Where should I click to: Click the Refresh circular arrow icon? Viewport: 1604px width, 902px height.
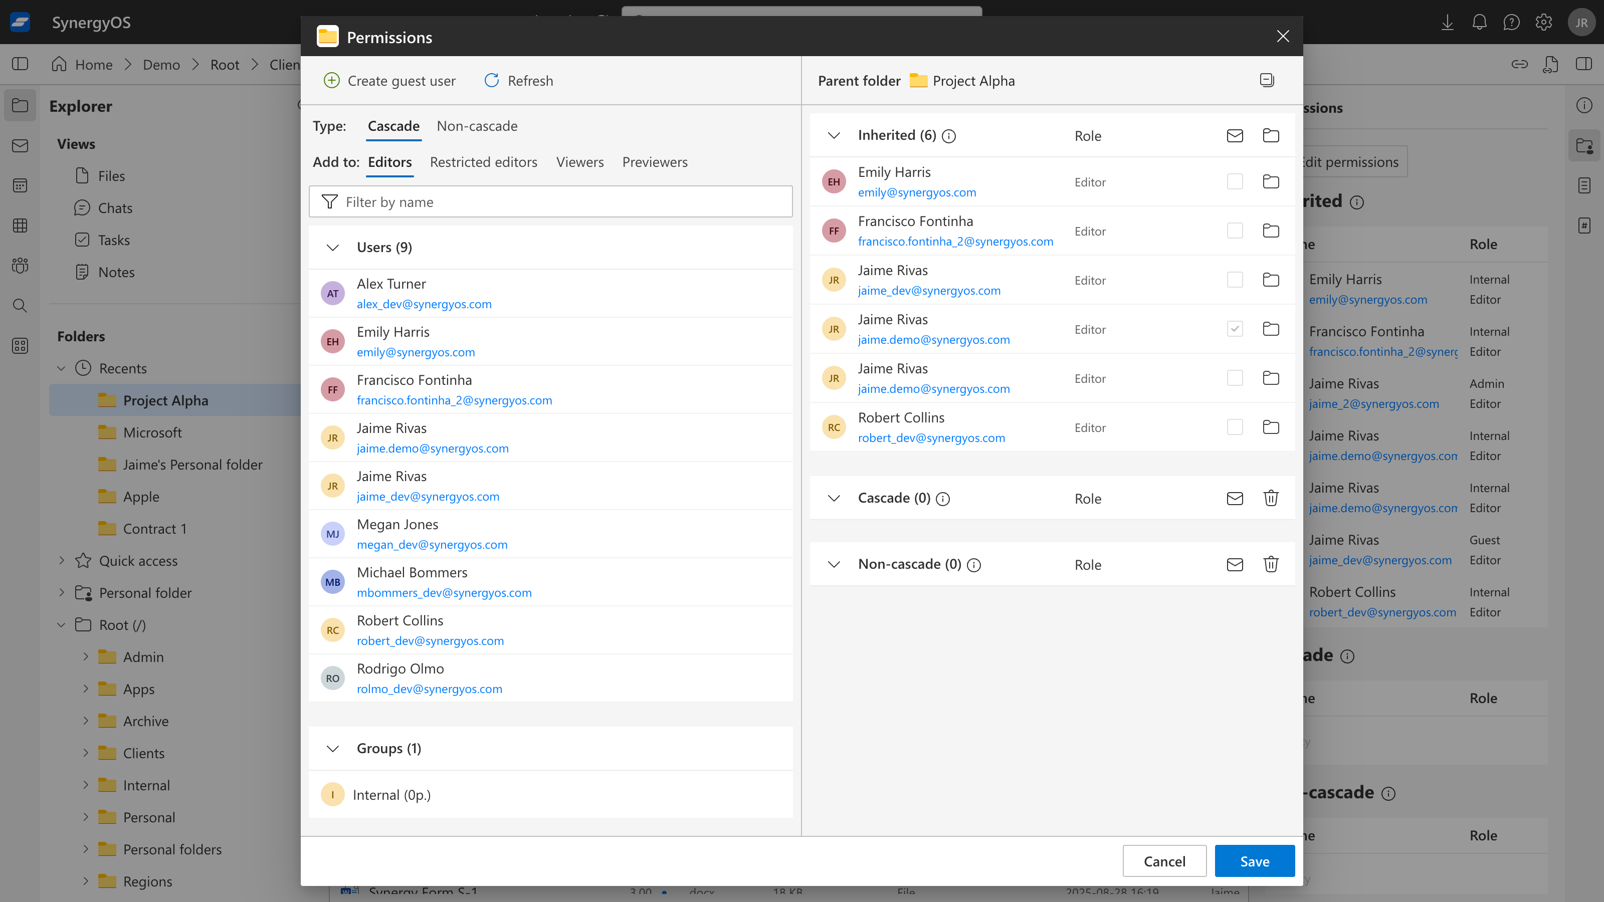491,80
